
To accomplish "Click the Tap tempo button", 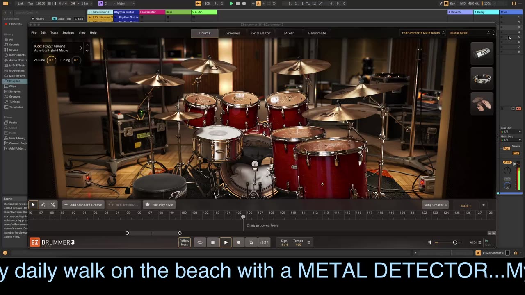I will 30,3.
